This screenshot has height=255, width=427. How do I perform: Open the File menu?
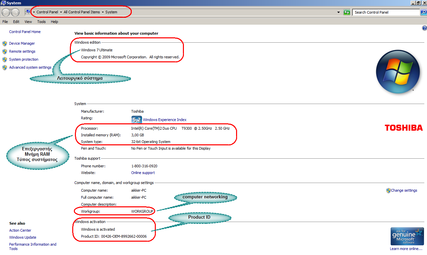(x=5, y=22)
